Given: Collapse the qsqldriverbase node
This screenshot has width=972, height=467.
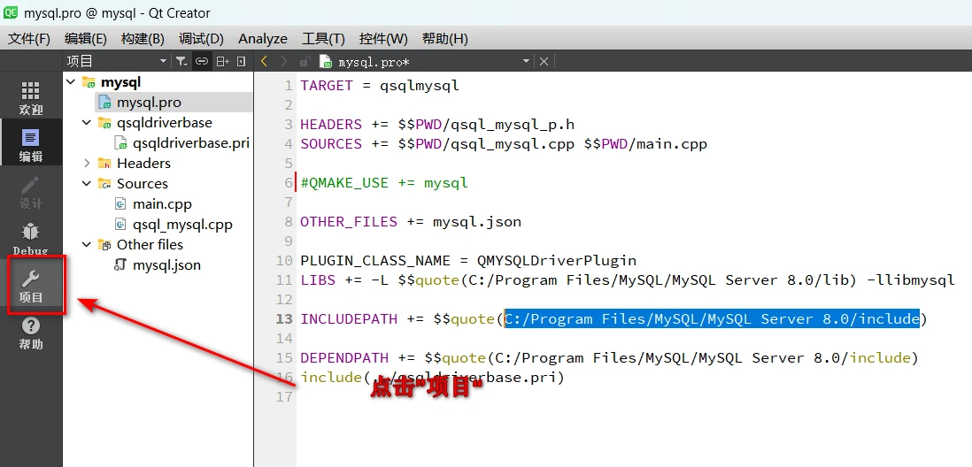Looking at the screenshot, I should [86, 123].
